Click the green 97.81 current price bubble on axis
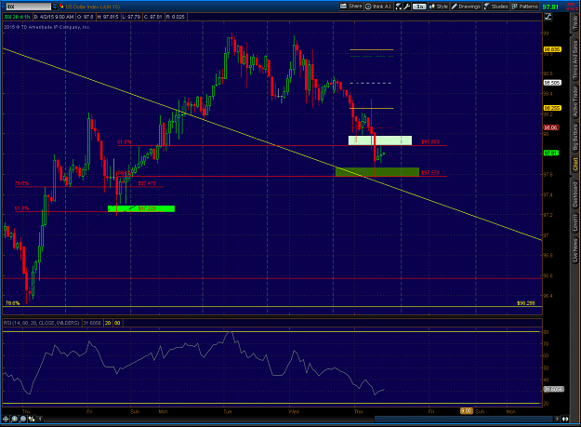 pyautogui.click(x=551, y=153)
